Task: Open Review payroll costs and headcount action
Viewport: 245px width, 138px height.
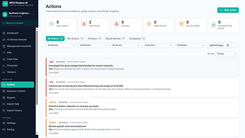Action: click(x=142, y=128)
